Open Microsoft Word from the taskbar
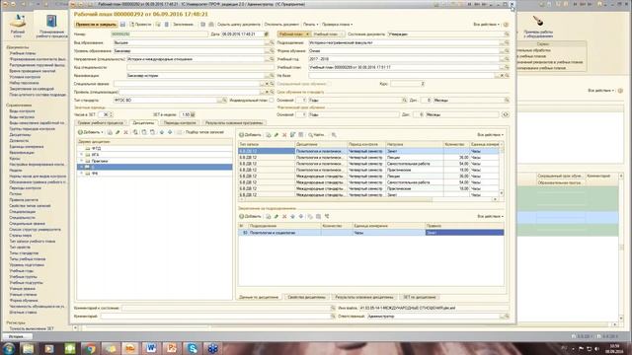Viewport: 632px width, 355px height. click(x=151, y=348)
